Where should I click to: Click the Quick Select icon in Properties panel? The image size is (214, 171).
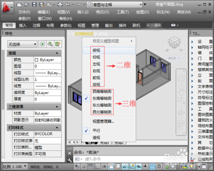pos(58,44)
